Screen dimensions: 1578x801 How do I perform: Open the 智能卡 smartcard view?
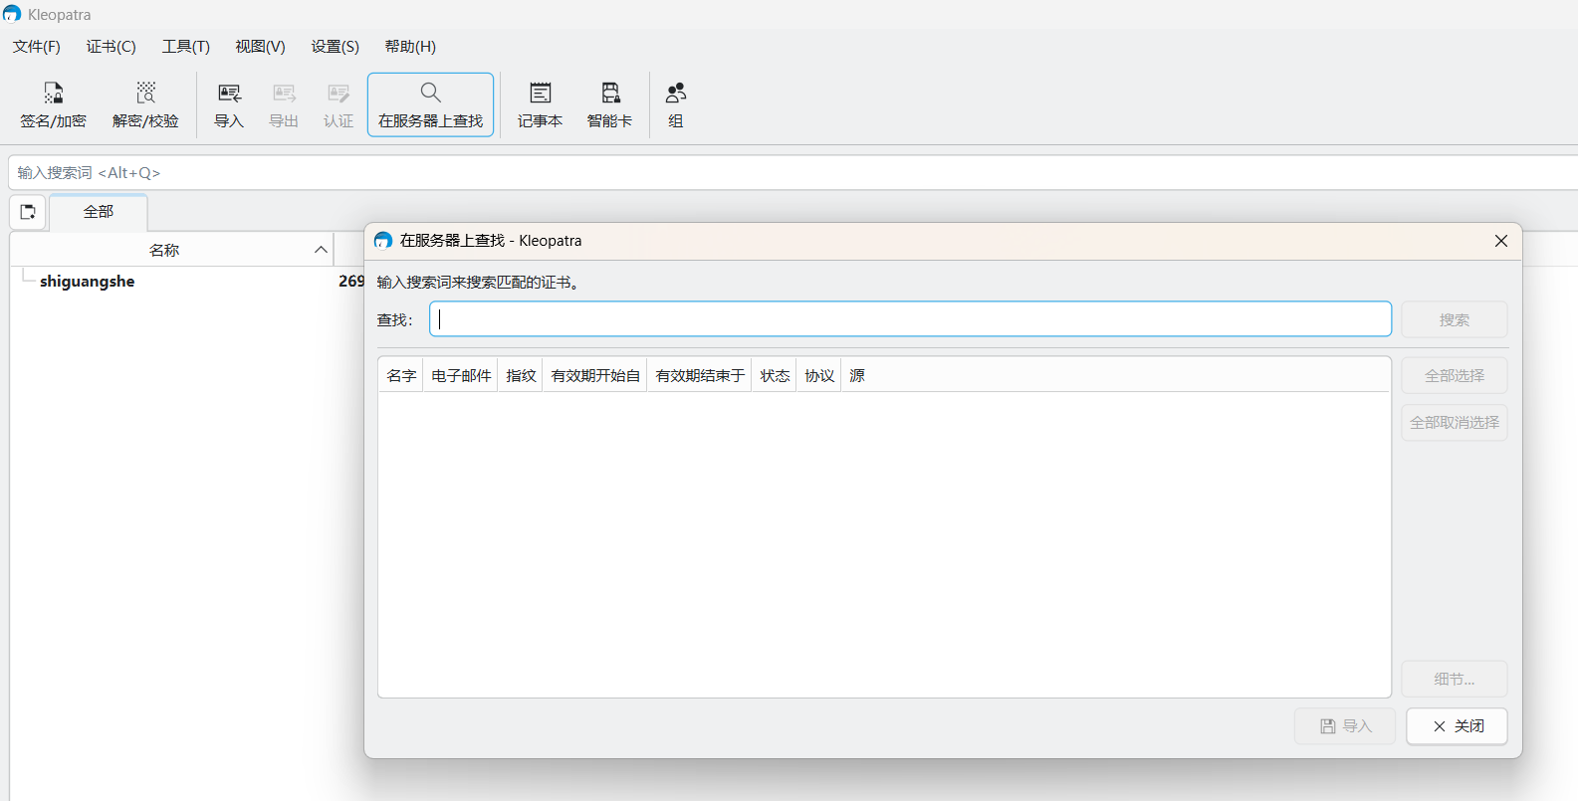(x=609, y=104)
